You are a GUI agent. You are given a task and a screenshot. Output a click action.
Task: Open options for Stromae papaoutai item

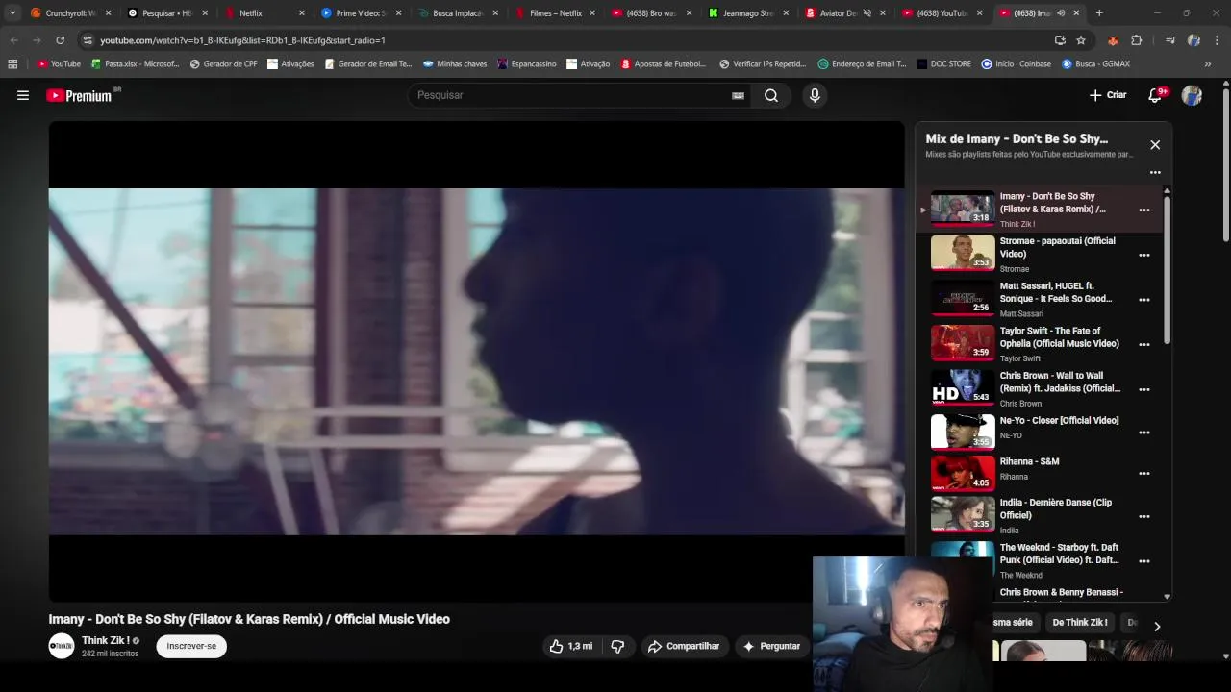click(x=1144, y=255)
